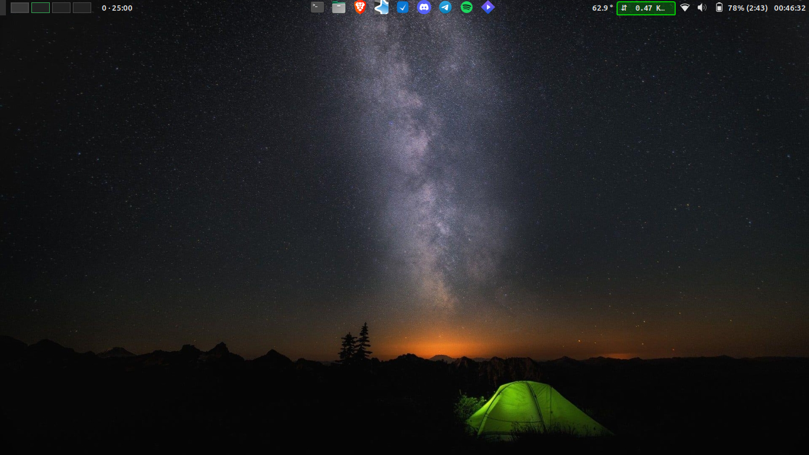809x455 pixels.
Task: Click the 78% (2:43) battery status
Action: pos(748,8)
